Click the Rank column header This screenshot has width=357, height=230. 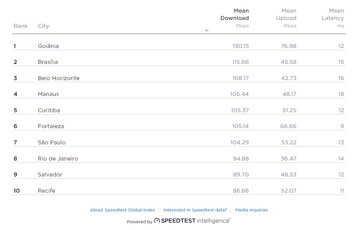21,26
